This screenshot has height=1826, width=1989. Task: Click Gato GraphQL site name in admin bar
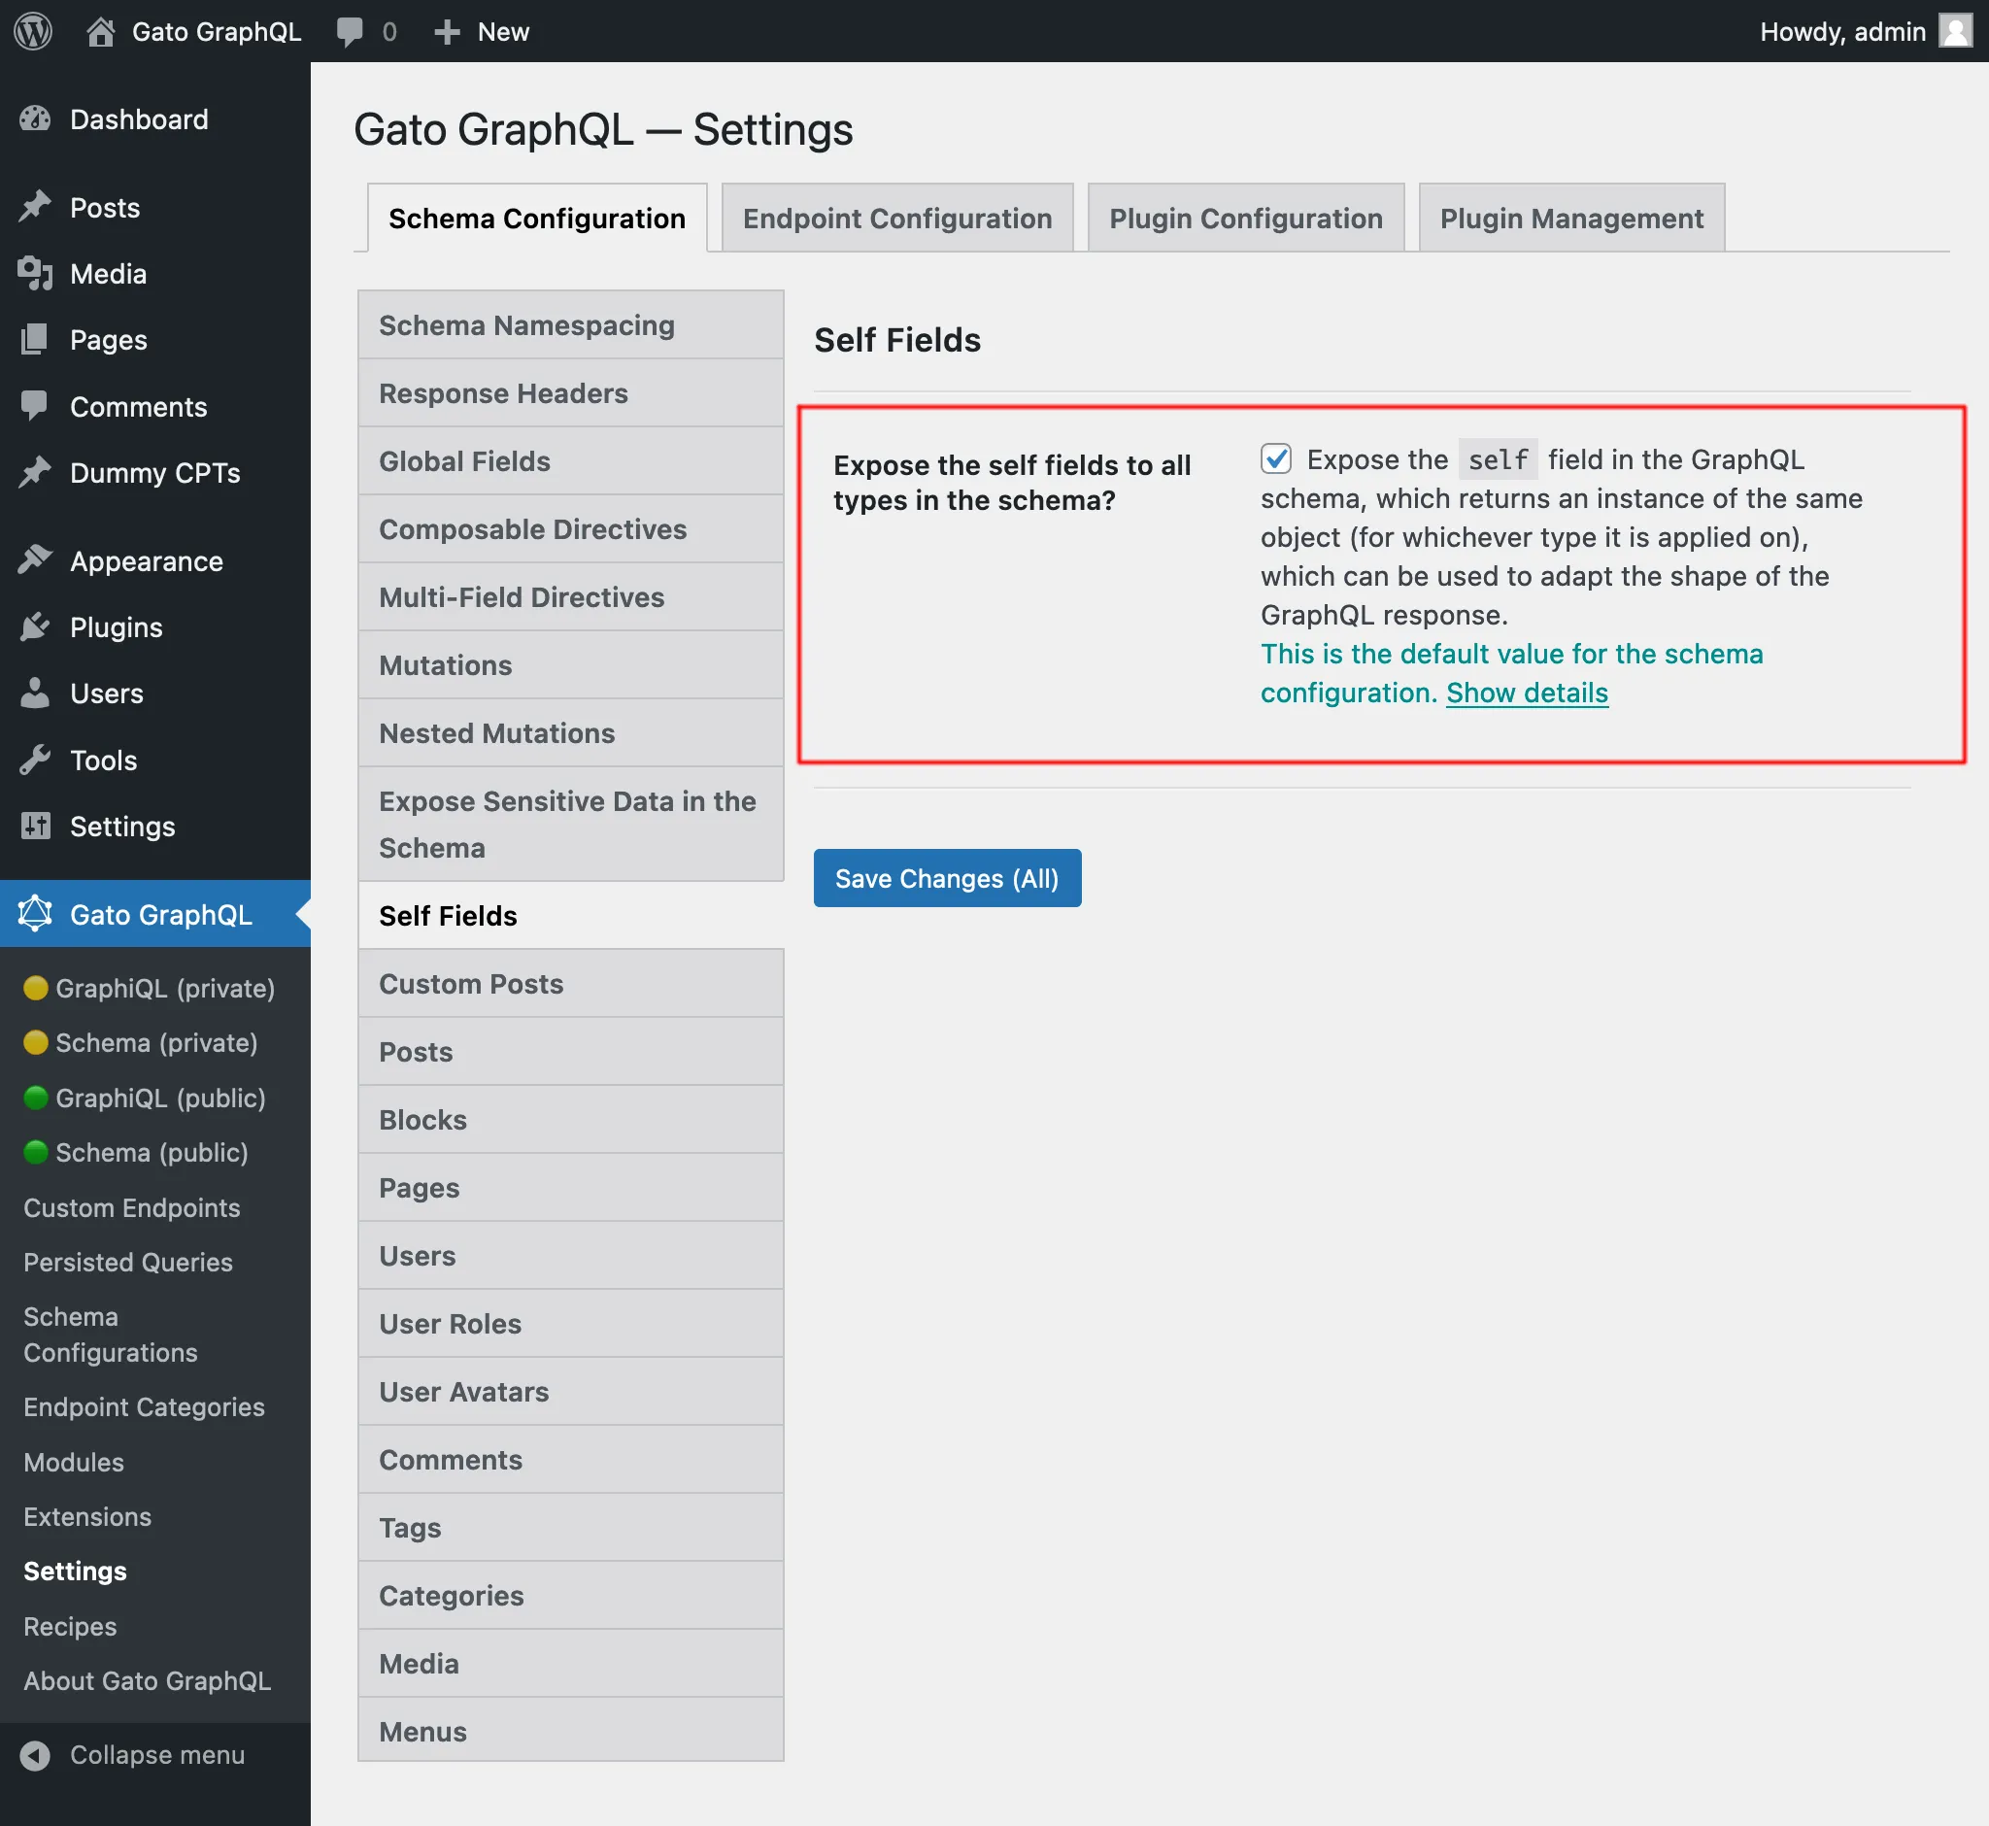click(x=217, y=32)
